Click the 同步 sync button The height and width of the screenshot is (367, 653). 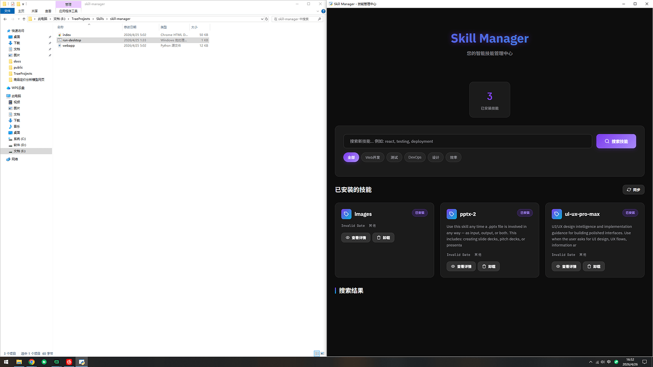633,190
